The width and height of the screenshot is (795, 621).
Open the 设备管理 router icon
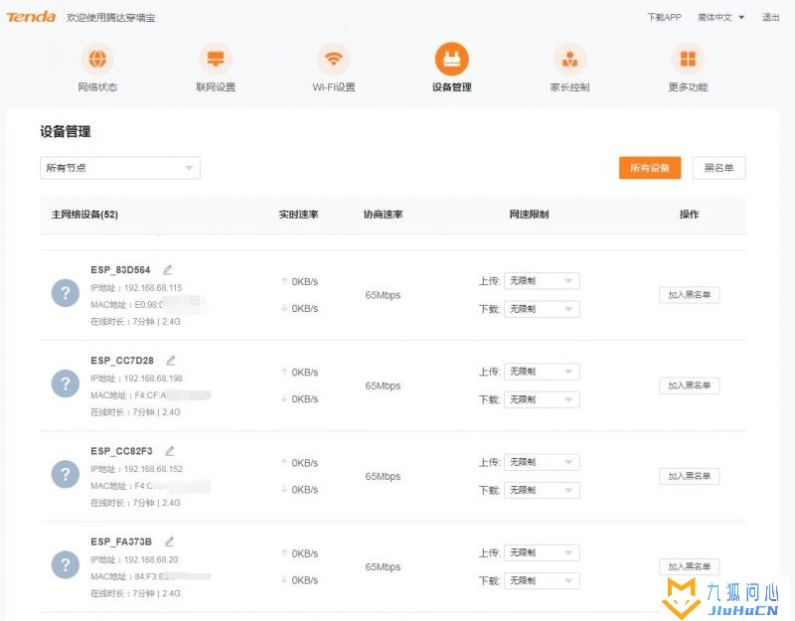click(x=452, y=59)
